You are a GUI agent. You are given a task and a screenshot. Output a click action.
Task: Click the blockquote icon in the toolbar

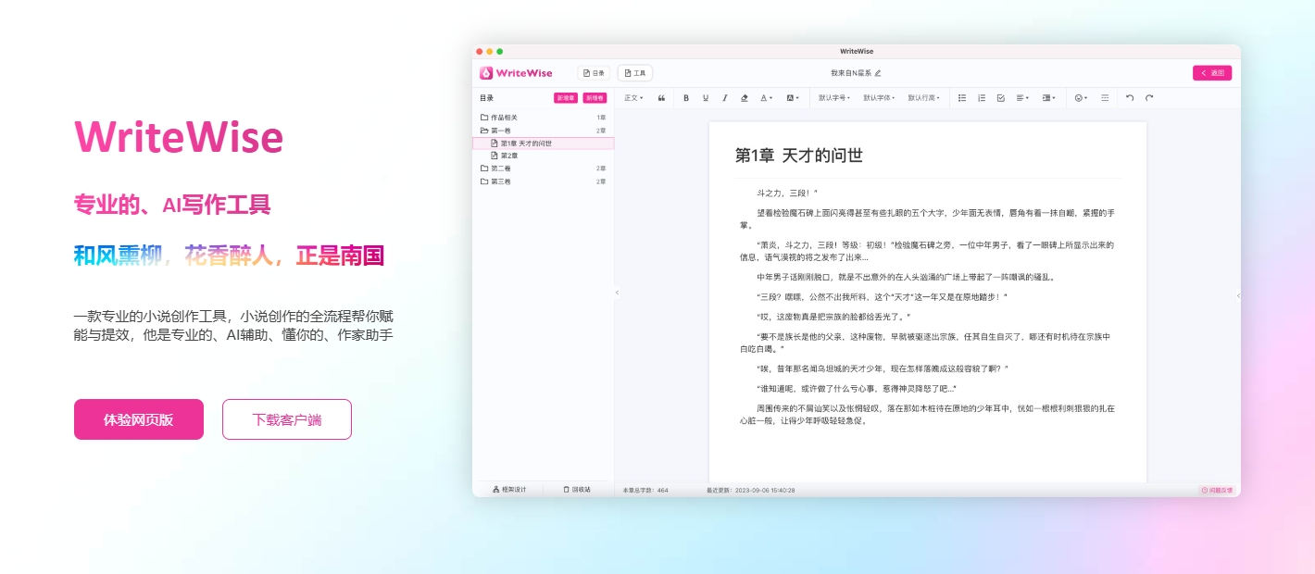click(661, 97)
